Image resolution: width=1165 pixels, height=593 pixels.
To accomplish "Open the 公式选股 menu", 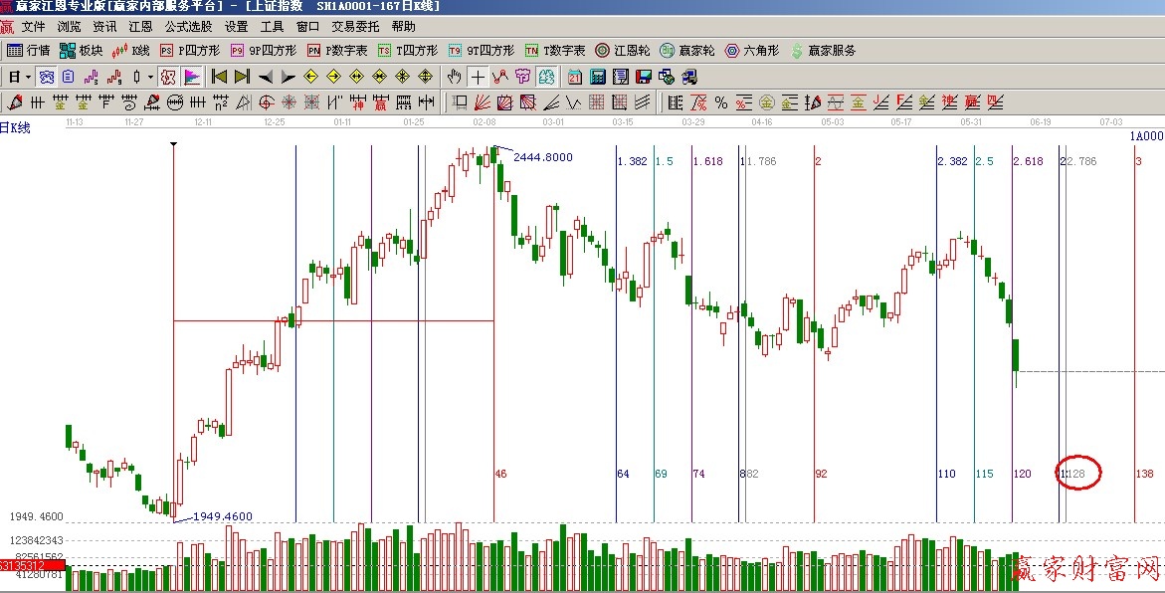I will (188, 27).
